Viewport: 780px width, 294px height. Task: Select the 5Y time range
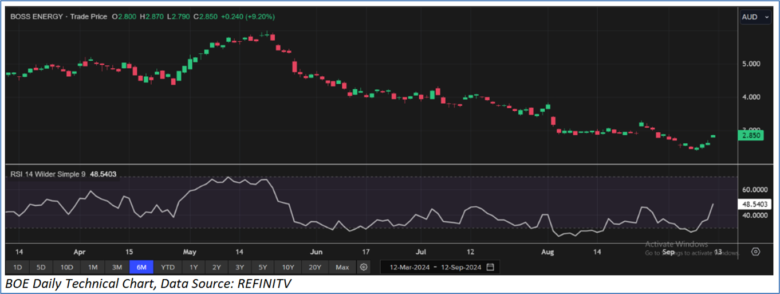pos(262,267)
